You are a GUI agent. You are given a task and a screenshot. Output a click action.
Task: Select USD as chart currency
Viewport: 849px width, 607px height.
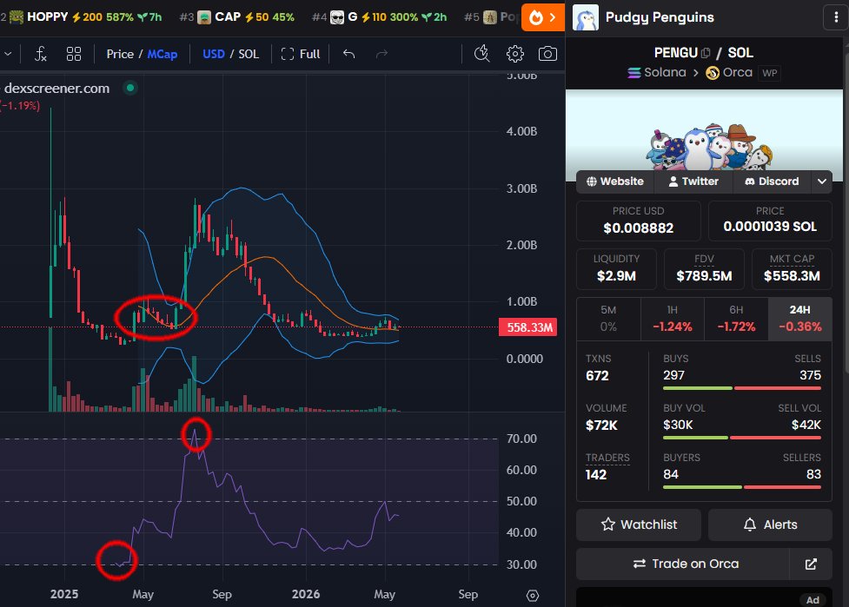tap(213, 54)
